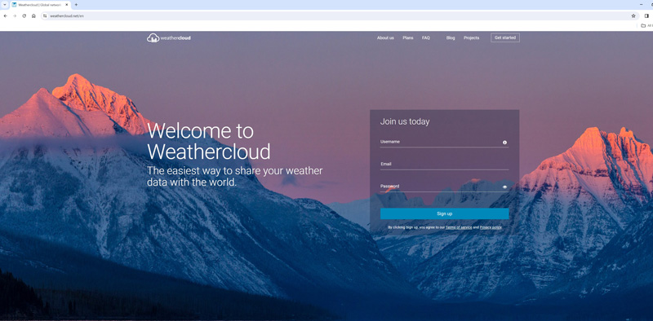
Task: Click the address bar URL weathercloud.net/en
Action: point(67,15)
